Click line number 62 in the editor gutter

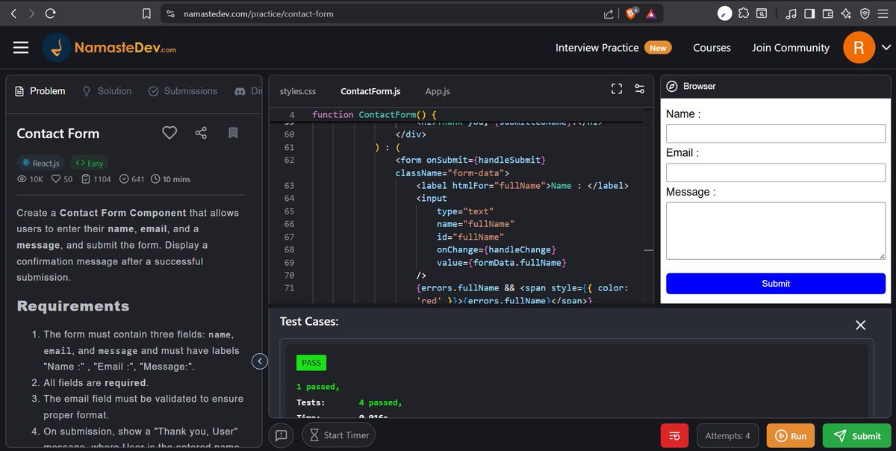(x=290, y=160)
